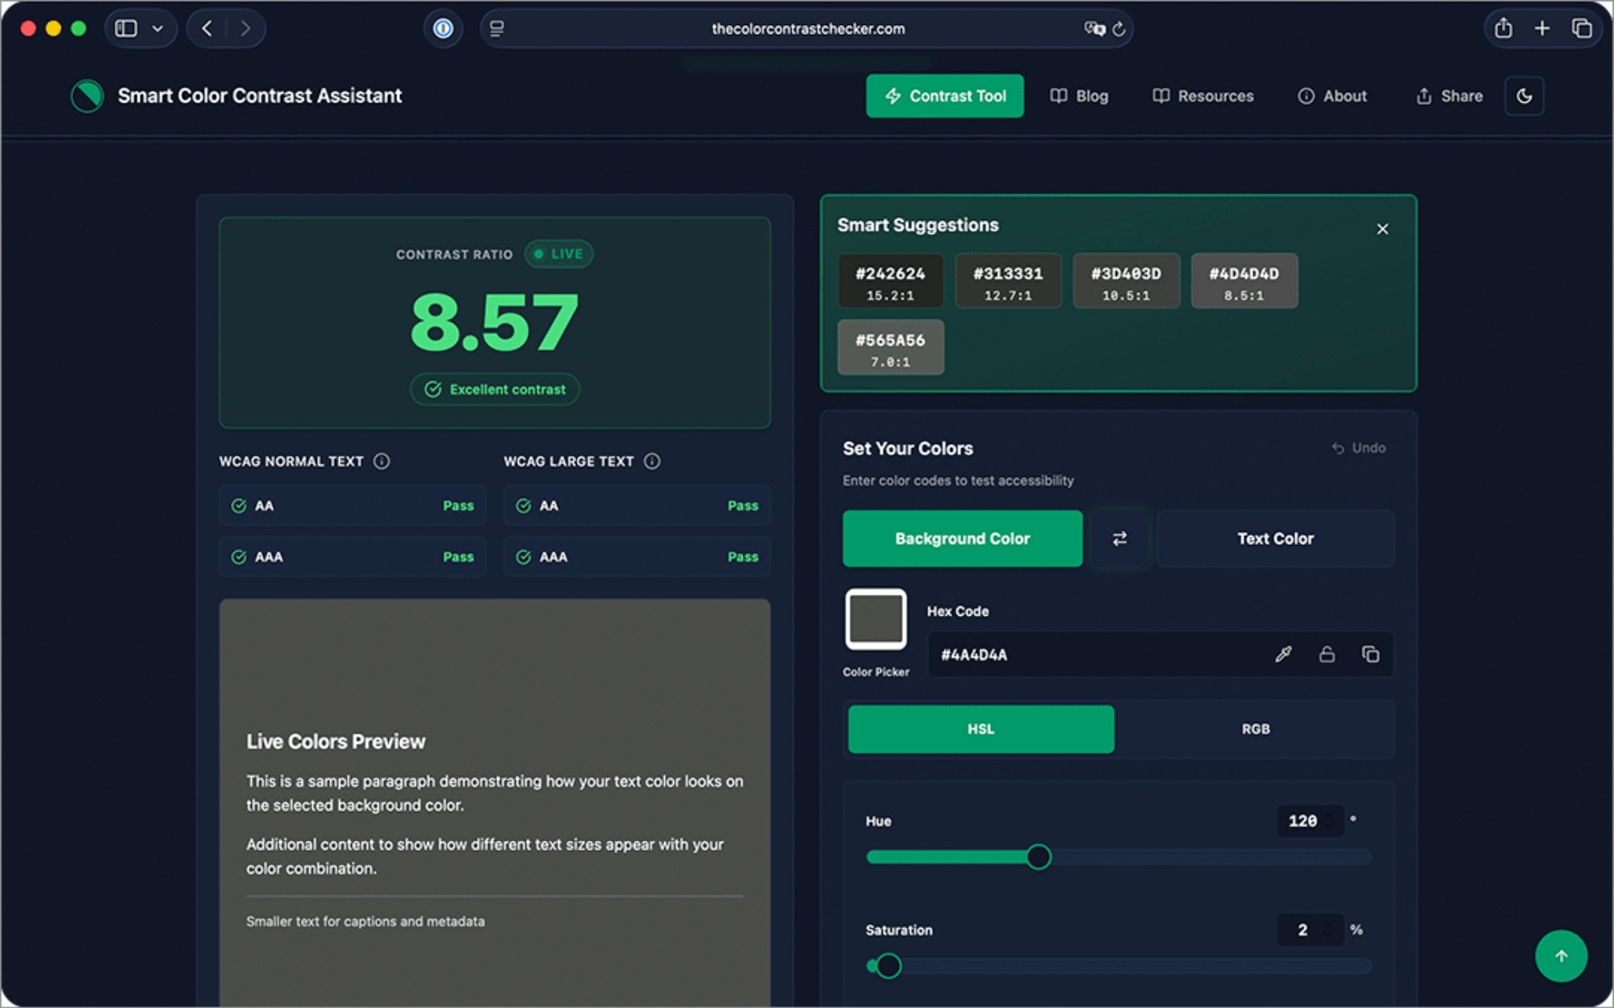Click the scroll-to-top arrow button

(x=1561, y=956)
